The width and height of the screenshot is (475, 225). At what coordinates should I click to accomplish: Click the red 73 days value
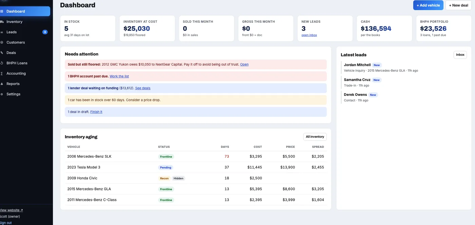point(227,156)
